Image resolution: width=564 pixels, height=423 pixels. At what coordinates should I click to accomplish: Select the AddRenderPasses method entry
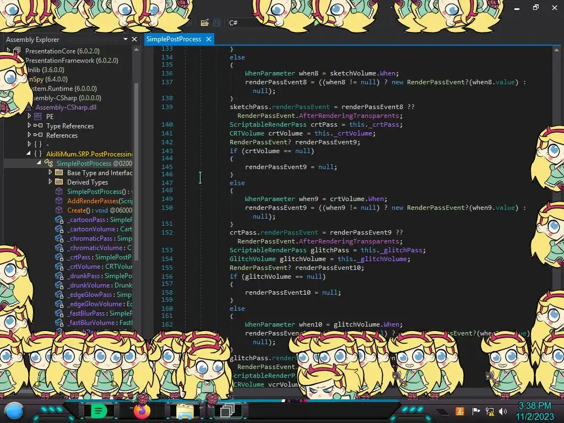[100, 200]
